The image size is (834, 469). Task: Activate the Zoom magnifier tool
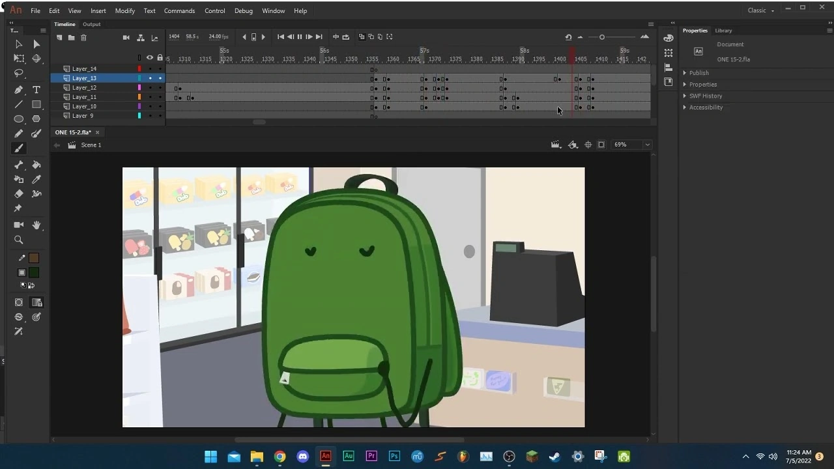[x=18, y=240]
